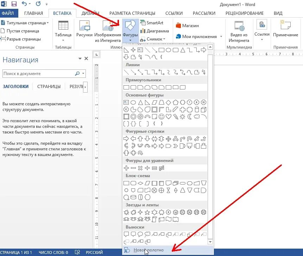Select the division sign equation shape

pos(147,168)
